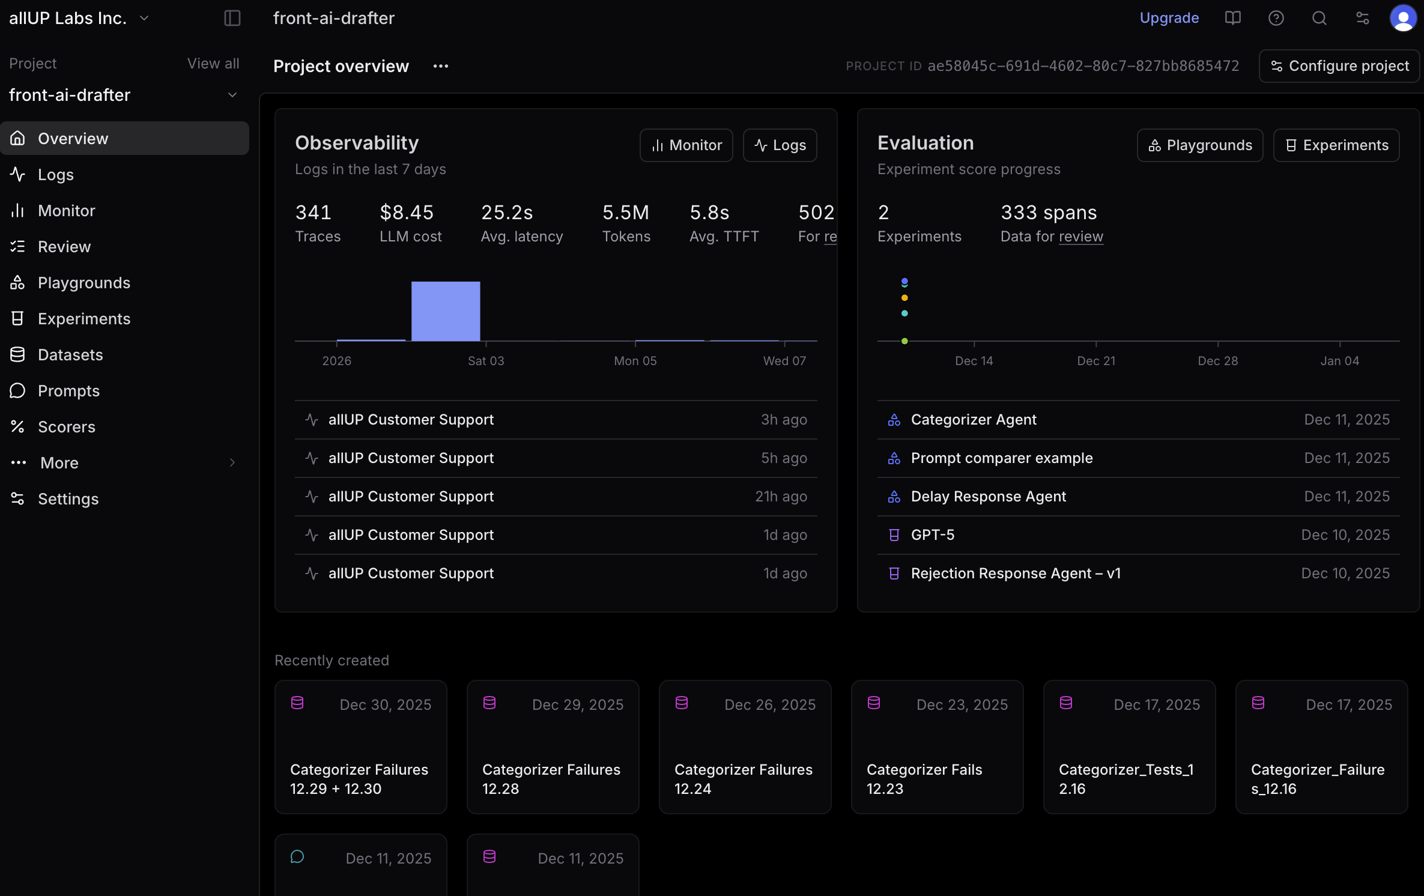Viewport: 1424px width, 896px height.
Task: Open the Scorers section
Action: coord(67,426)
